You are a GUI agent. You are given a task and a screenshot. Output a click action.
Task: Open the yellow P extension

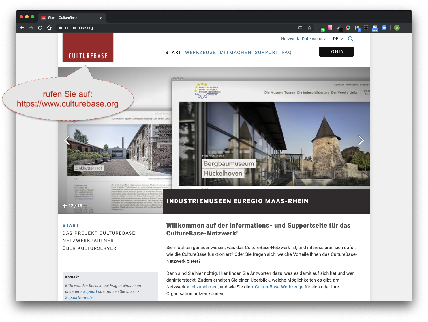357,28
